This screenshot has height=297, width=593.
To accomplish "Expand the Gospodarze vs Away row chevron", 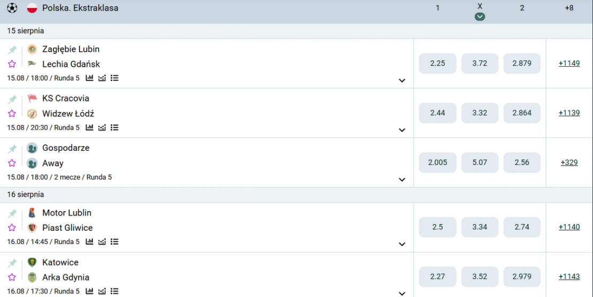I will [402, 179].
